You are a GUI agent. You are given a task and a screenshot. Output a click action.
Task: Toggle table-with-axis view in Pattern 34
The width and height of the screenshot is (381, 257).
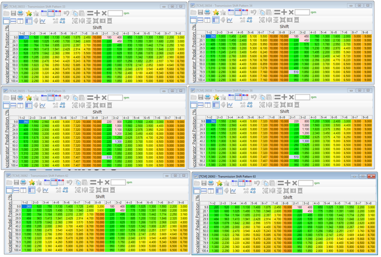pos(216,20)
